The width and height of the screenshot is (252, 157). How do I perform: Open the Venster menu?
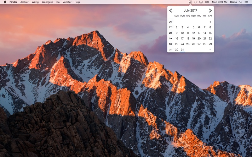[67, 2]
